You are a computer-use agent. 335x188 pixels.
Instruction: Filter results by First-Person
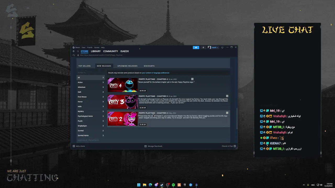91,97
